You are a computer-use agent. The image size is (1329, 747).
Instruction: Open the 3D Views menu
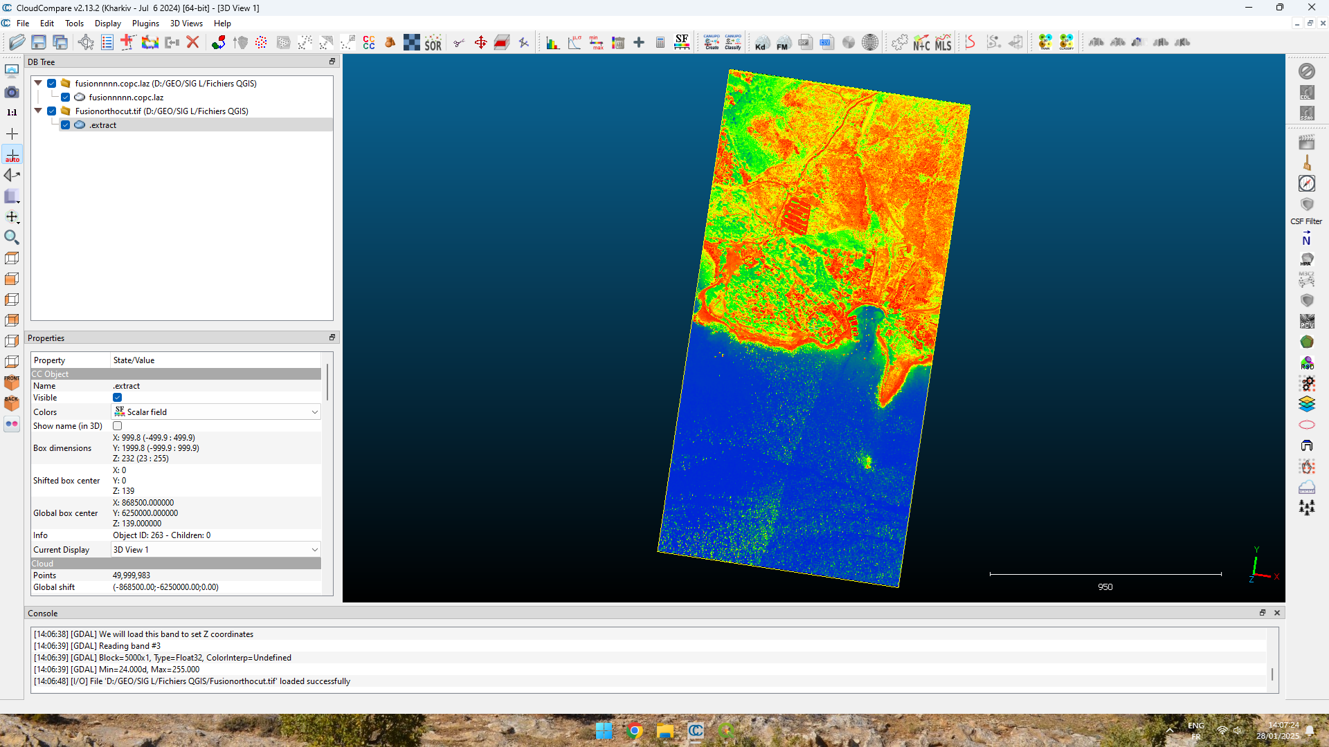pos(186,24)
